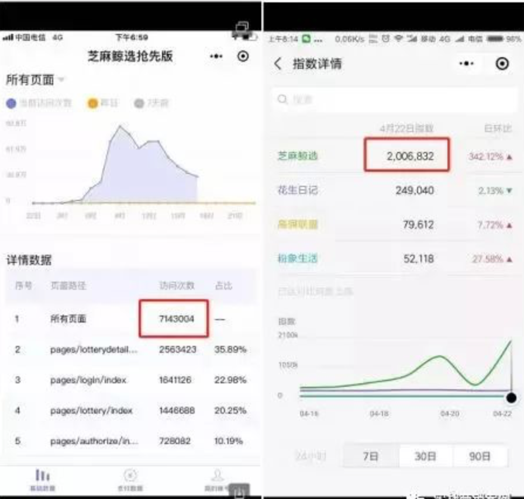Tap the index value 79,612

[418, 225]
